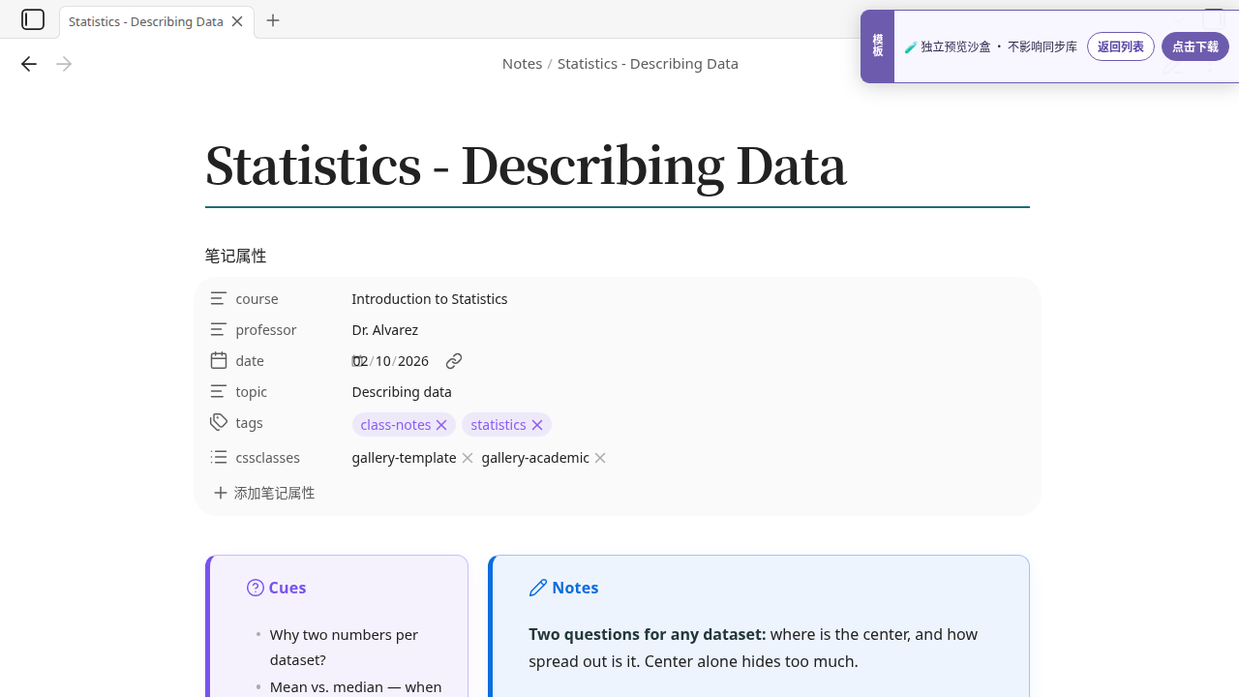Navigate back with the left arrow
This screenshot has width=1239, height=697.
[x=29, y=64]
